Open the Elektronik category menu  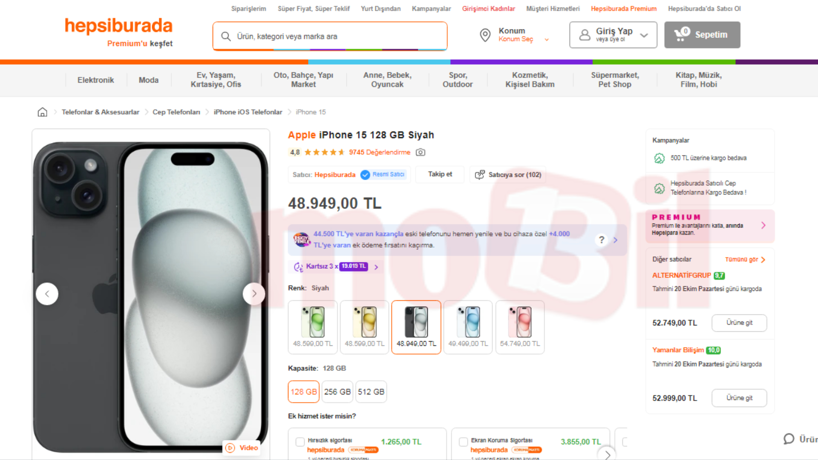pos(95,80)
